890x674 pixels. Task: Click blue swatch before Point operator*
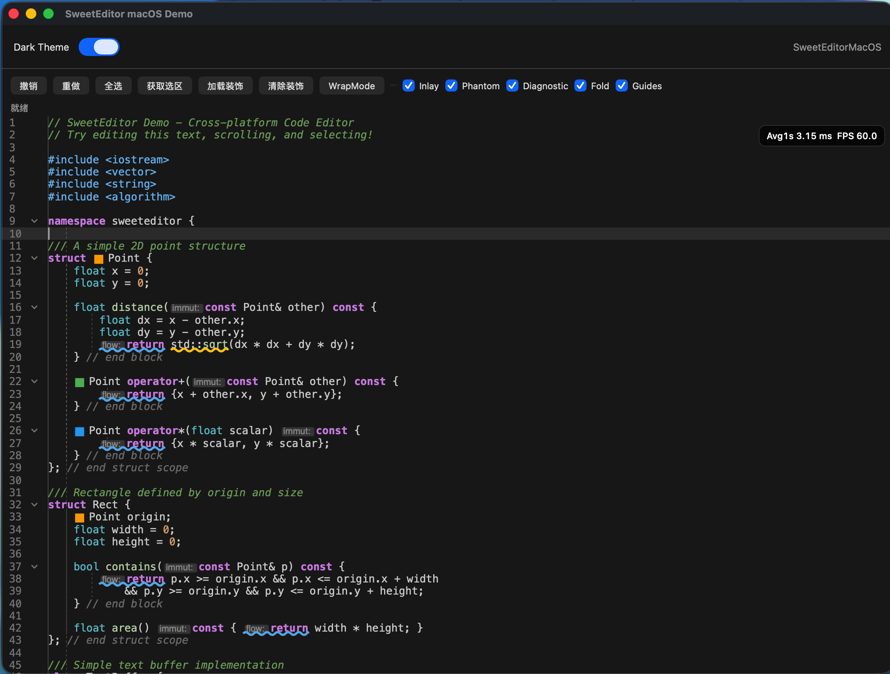80,432
